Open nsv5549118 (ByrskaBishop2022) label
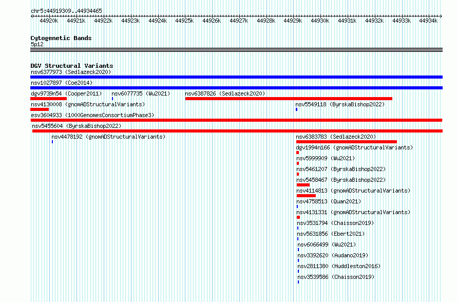 (x=340, y=104)
